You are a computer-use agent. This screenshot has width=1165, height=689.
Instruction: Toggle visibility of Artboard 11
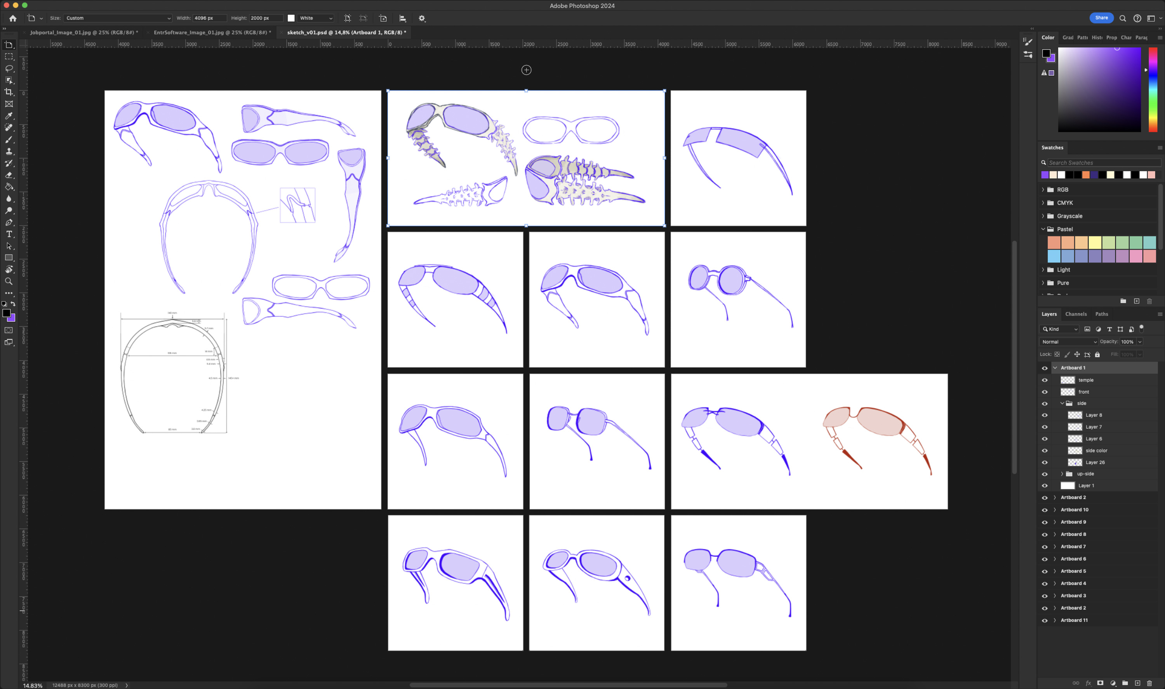(1045, 620)
